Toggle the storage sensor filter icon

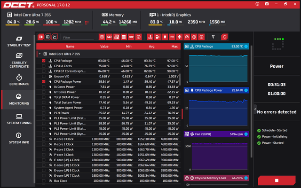coord(124,37)
